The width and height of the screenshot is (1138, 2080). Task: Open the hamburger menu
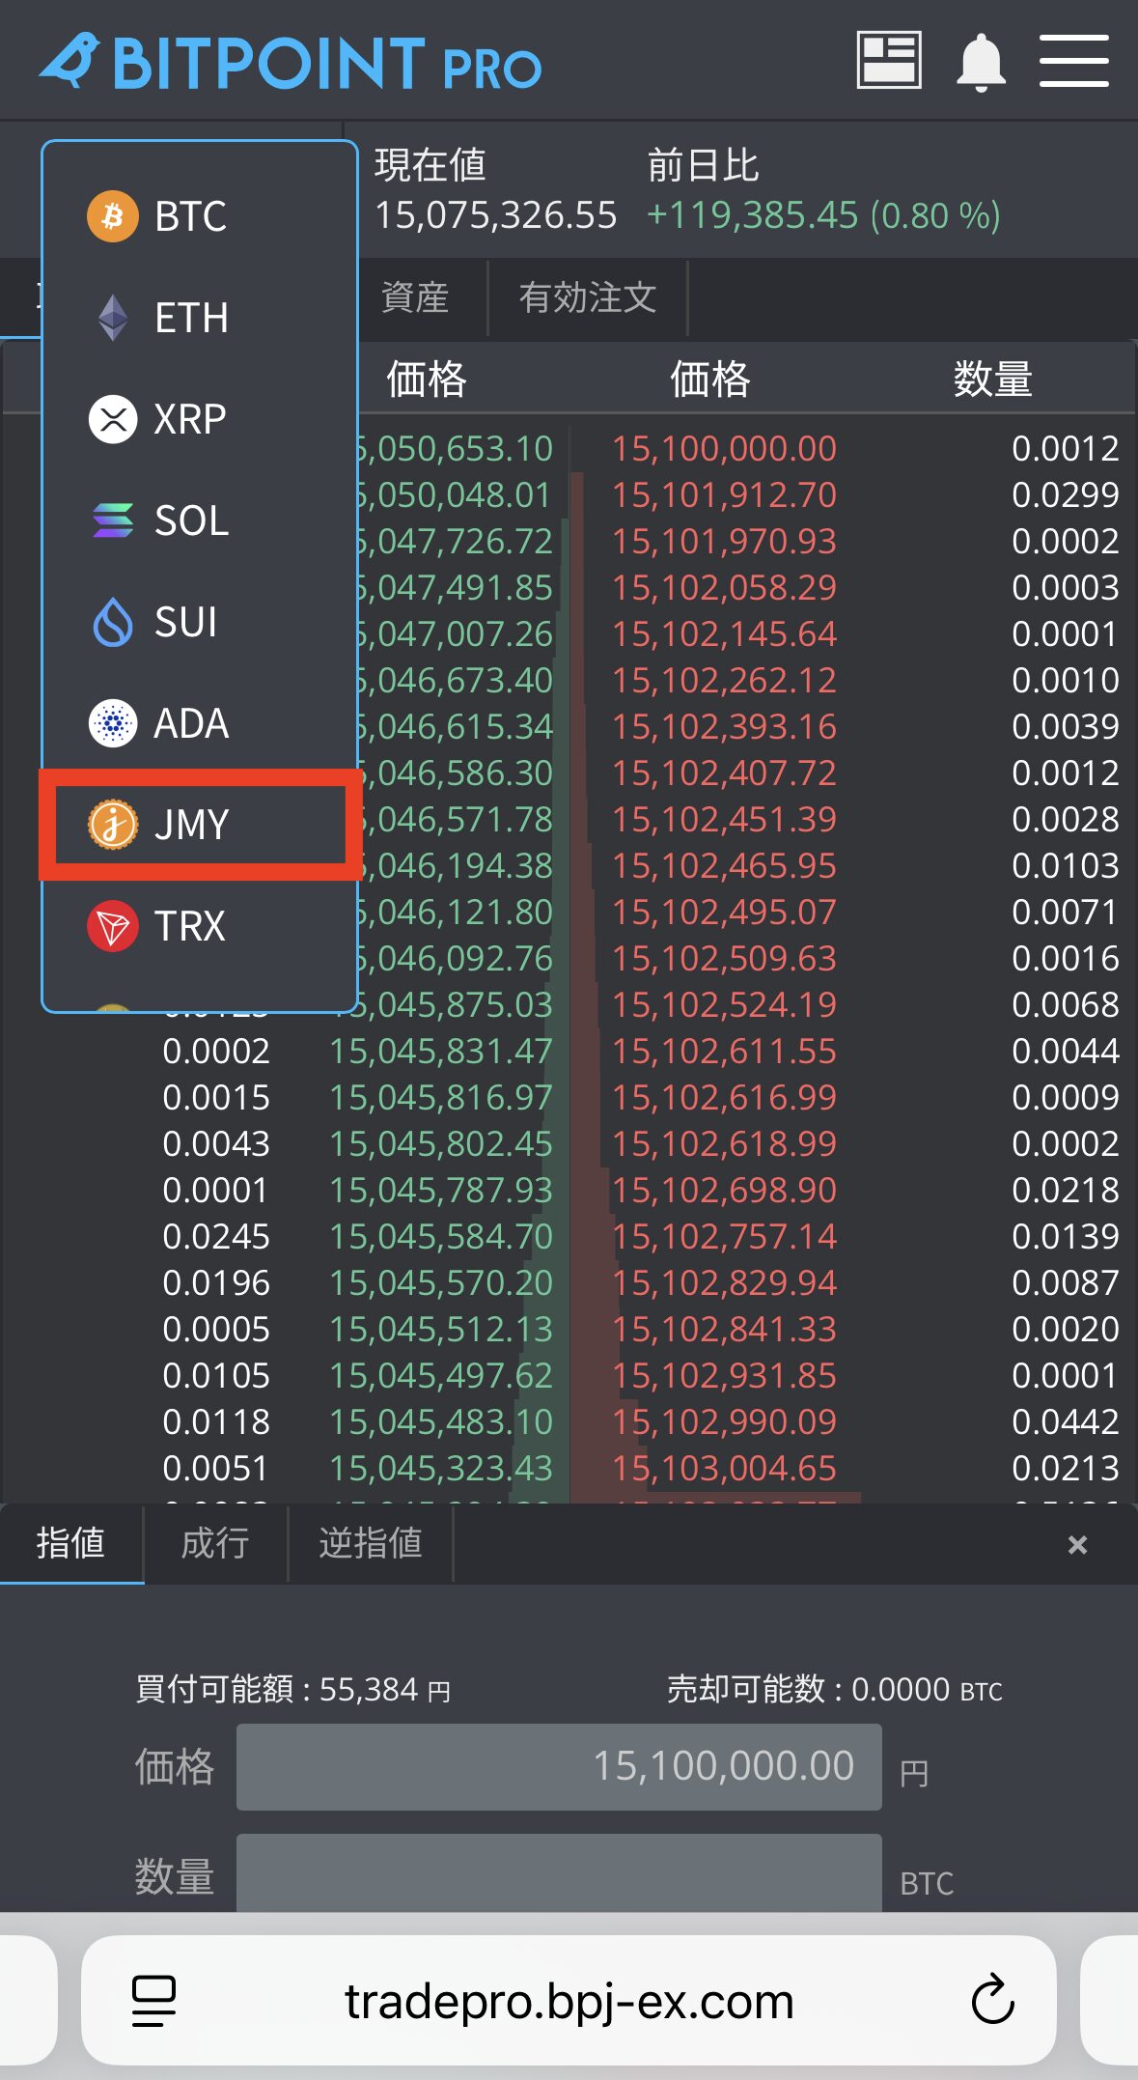tap(1073, 61)
